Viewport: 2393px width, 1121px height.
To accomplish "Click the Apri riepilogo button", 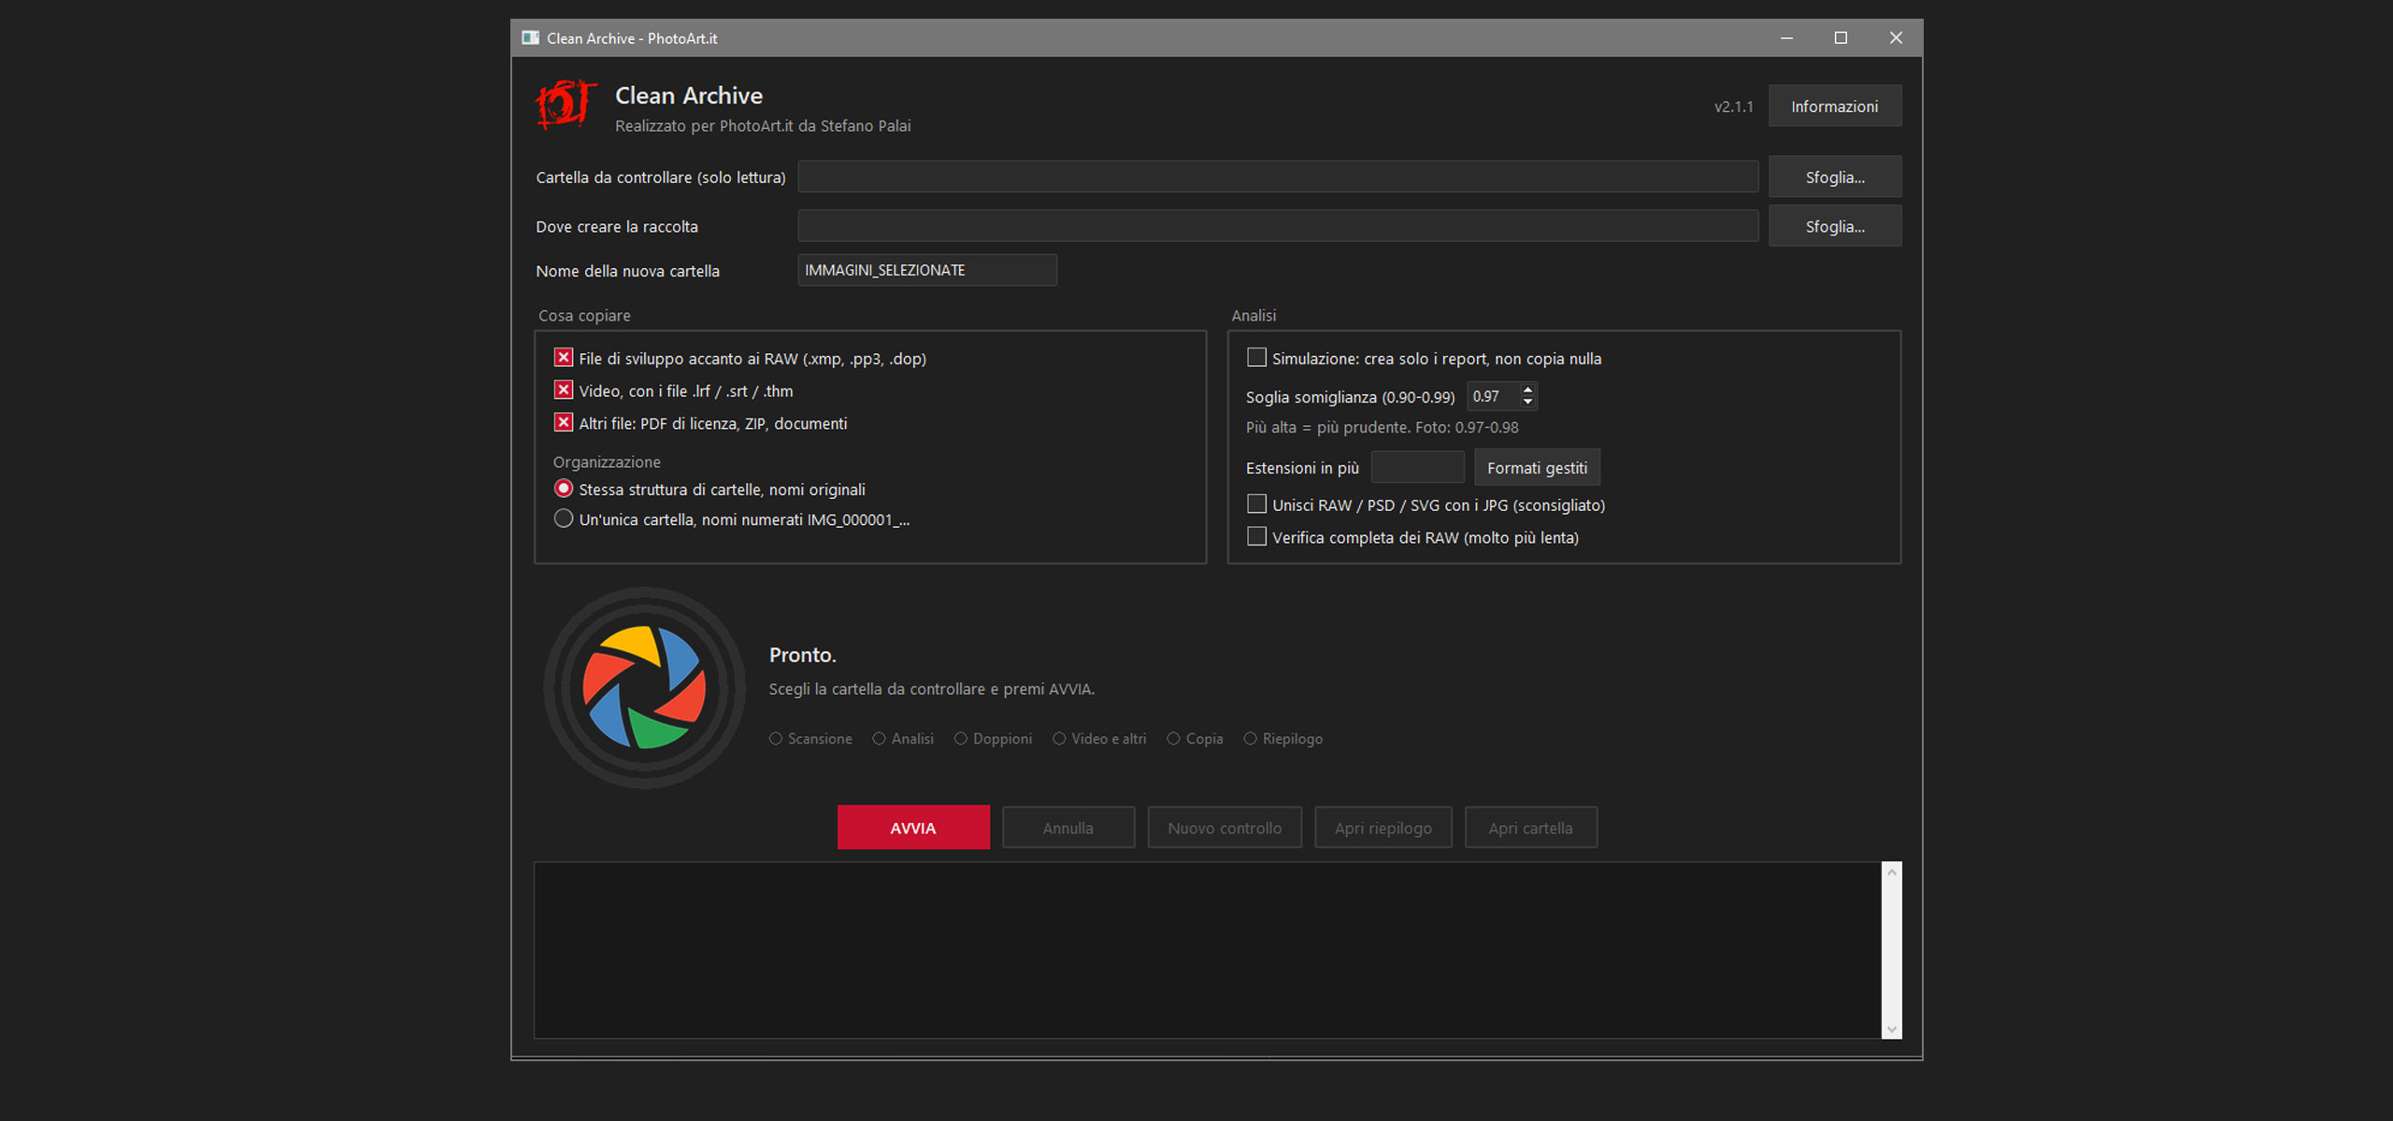I will 1383,828.
